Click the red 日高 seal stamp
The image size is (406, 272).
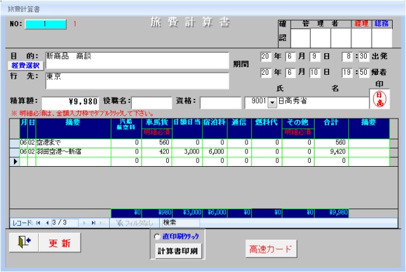click(x=379, y=100)
